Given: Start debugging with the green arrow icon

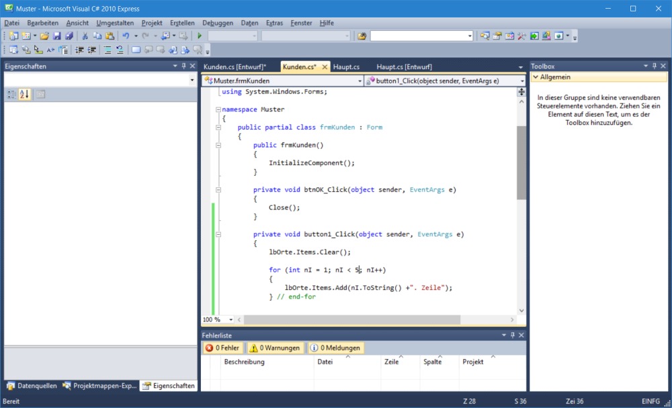Looking at the screenshot, I should point(198,36).
